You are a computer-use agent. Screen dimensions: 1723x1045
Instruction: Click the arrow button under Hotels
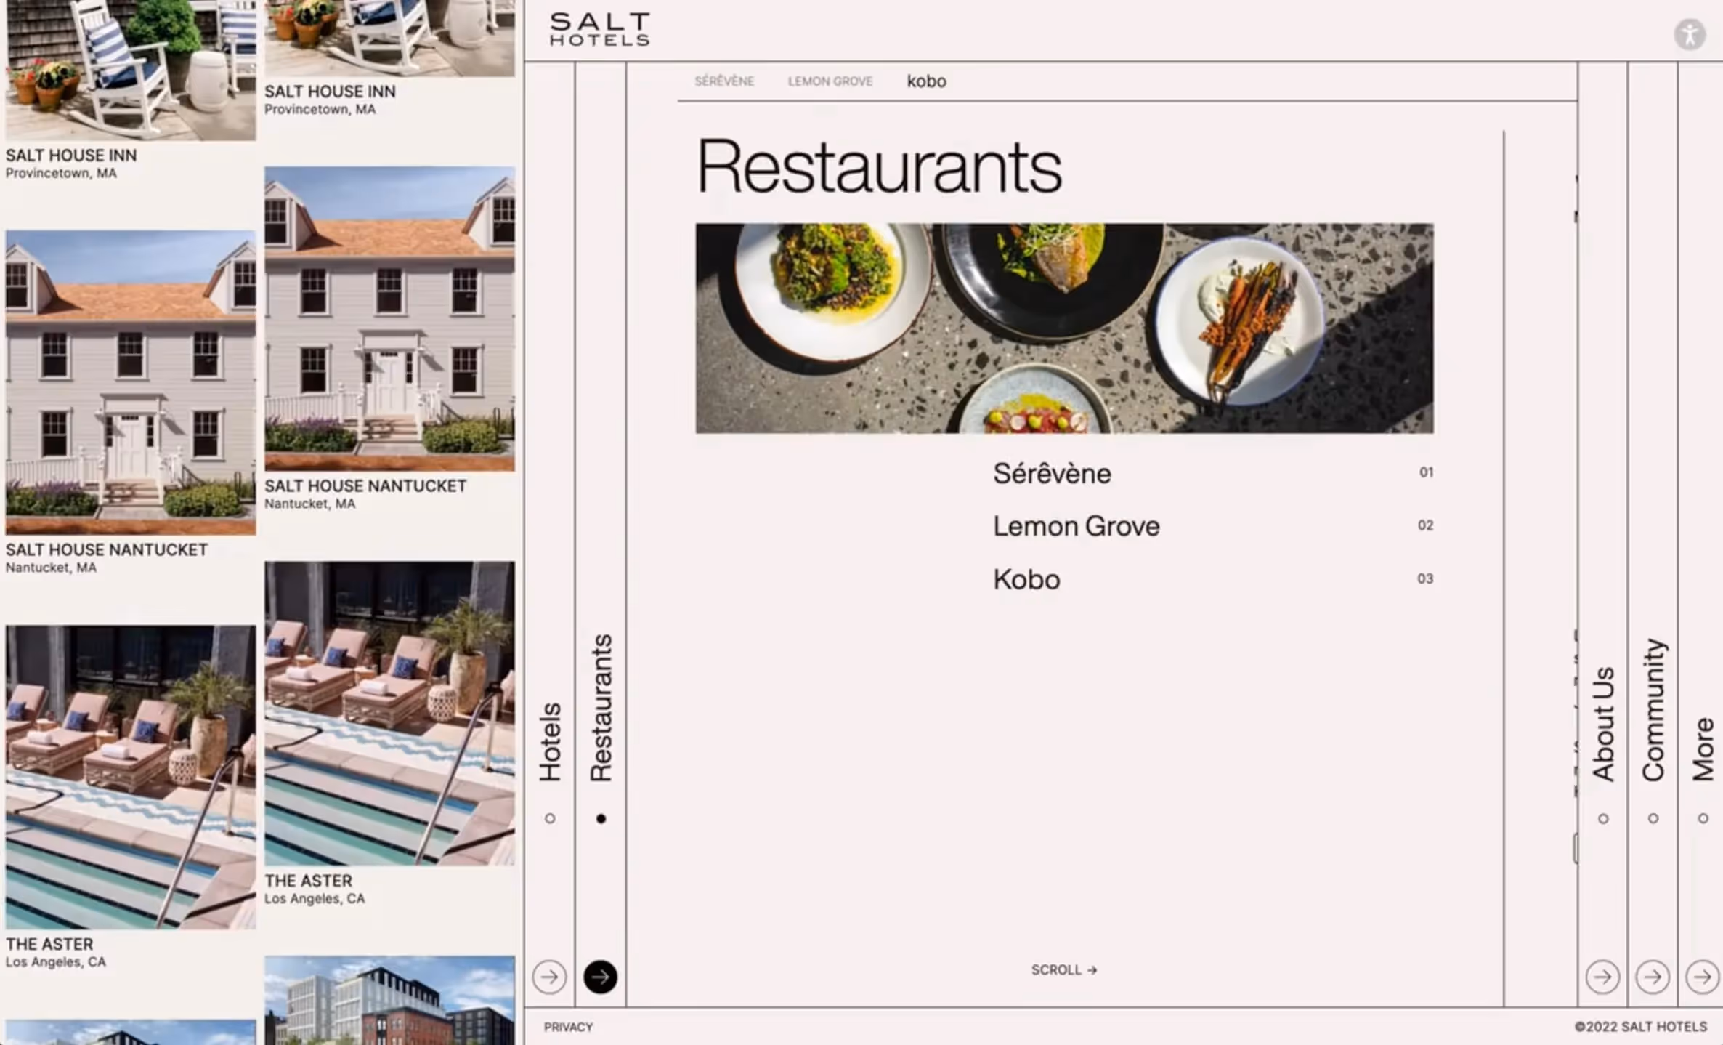(x=549, y=977)
